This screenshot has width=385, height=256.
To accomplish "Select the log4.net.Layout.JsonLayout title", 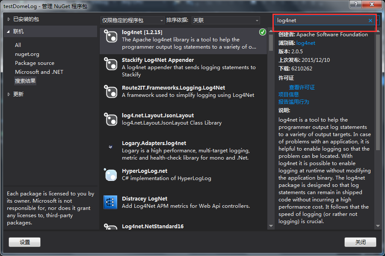I will [158, 115].
